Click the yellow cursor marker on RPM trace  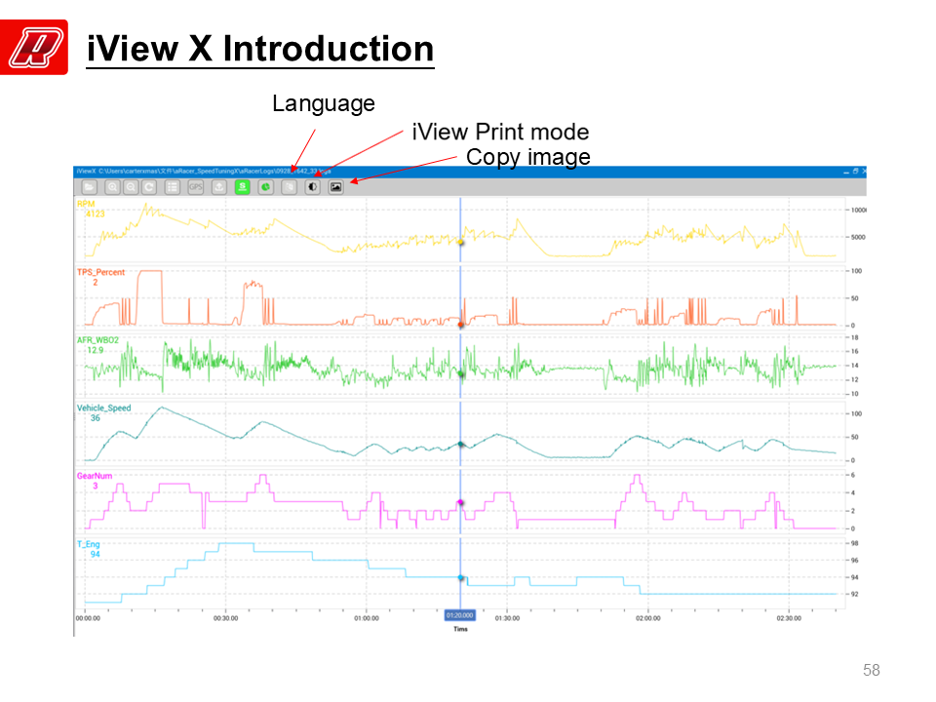point(461,243)
